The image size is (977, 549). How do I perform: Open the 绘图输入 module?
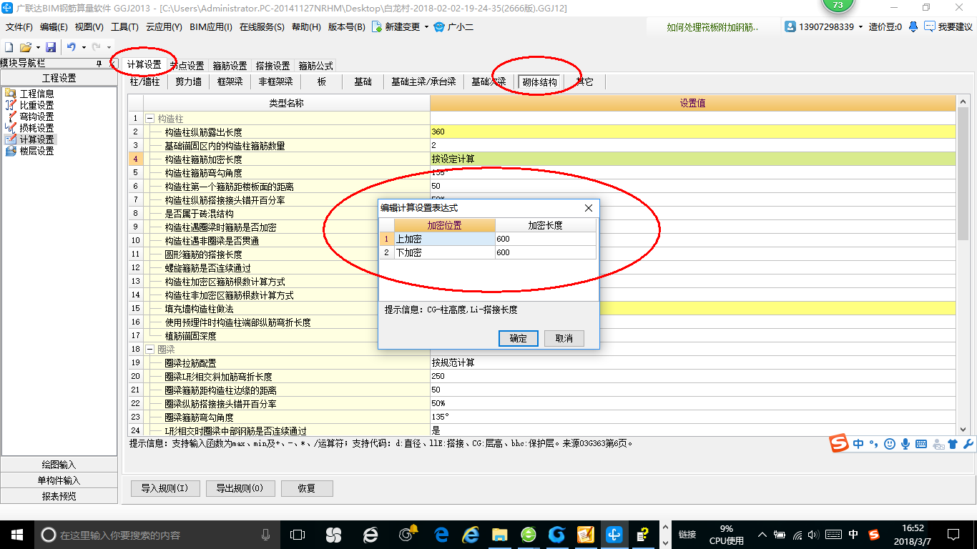[x=59, y=465]
